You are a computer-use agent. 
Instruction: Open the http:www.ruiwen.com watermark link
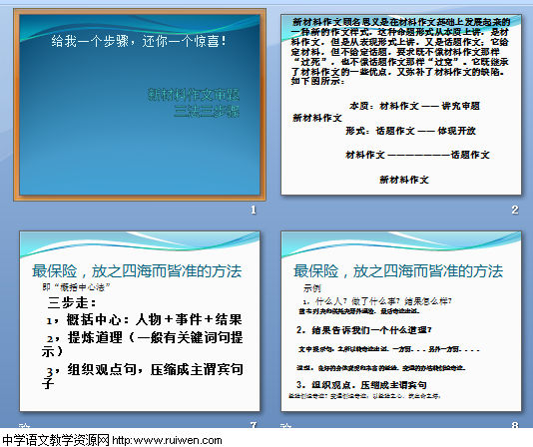167,440
